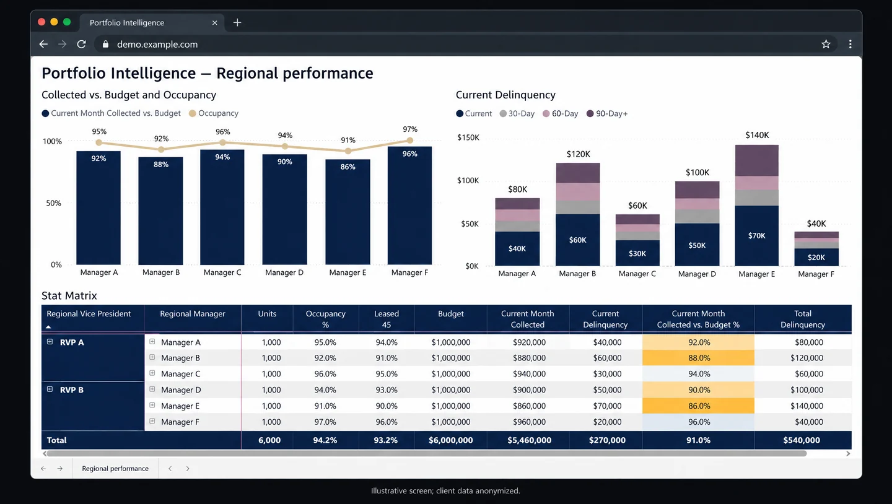The height and width of the screenshot is (504, 892).
Task: Click sort arrow under Regional Vice President
Action: pyautogui.click(x=48, y=327)
